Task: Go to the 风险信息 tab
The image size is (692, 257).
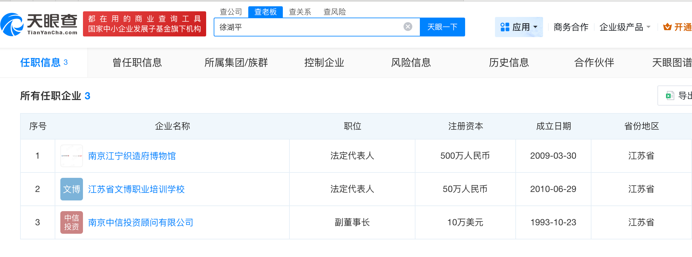Action: pos(411,63)
